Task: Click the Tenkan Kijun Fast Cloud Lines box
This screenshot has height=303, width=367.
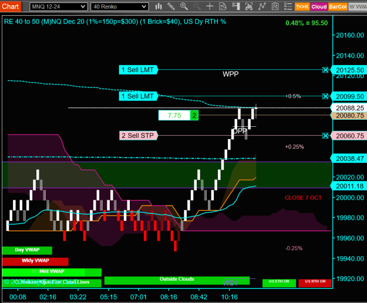Action: (x=52, y=282)
